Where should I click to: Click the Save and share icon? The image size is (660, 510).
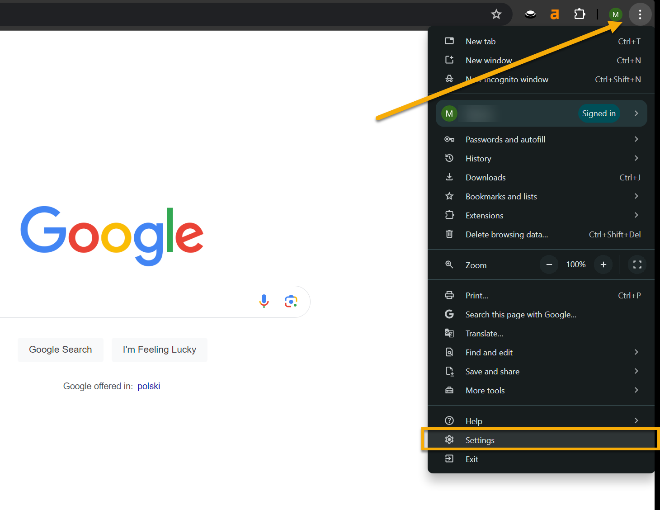[449, 371]
